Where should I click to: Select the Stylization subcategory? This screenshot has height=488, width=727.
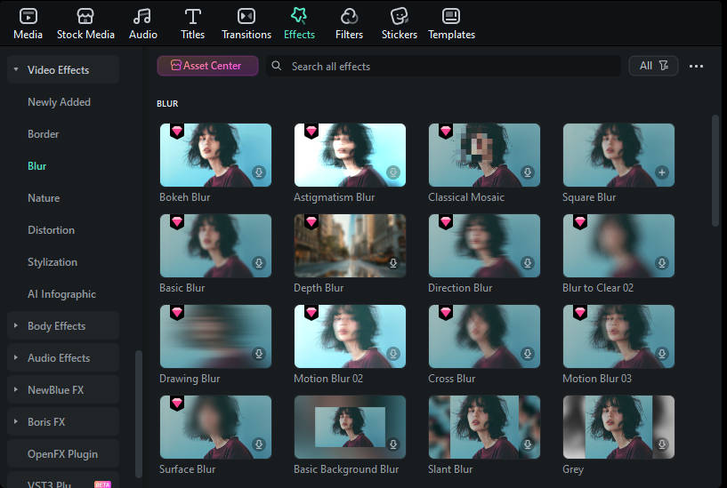click(53, 262)
